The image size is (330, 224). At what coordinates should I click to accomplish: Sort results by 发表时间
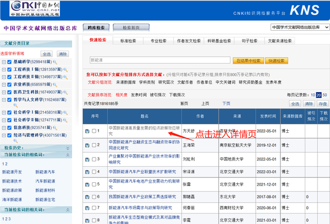click(139, 95)
